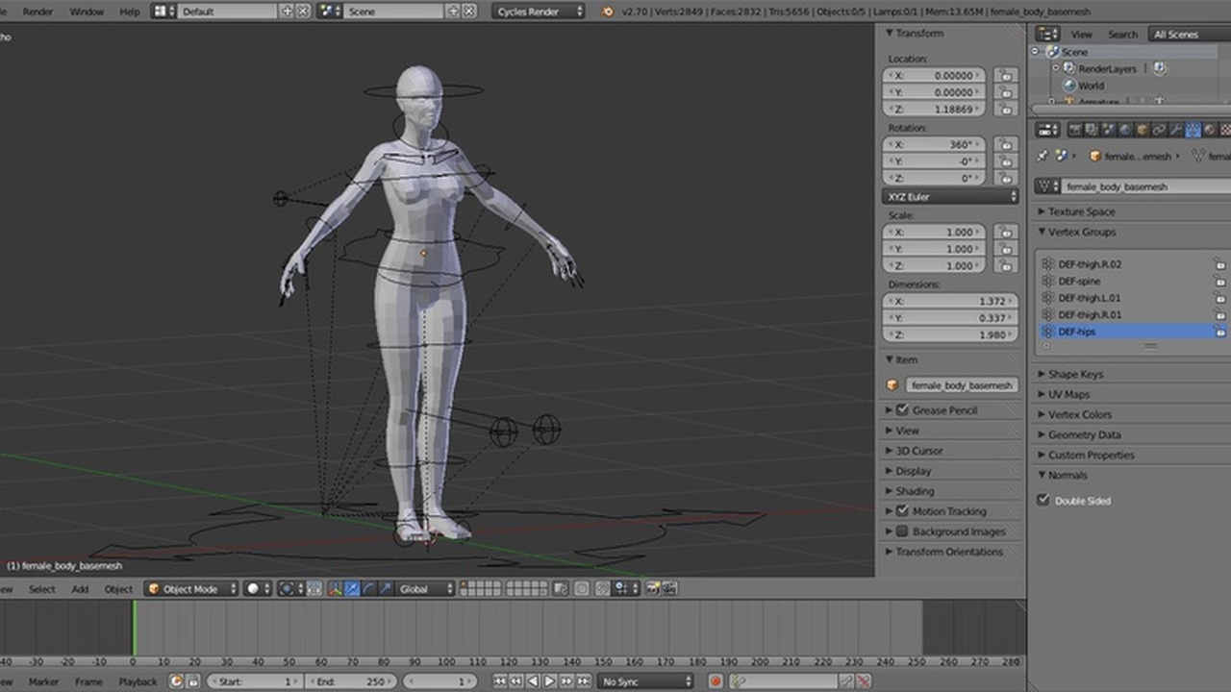Click the viewport shading mode sphere selector

pyautogui.click(x=252, y=588)
